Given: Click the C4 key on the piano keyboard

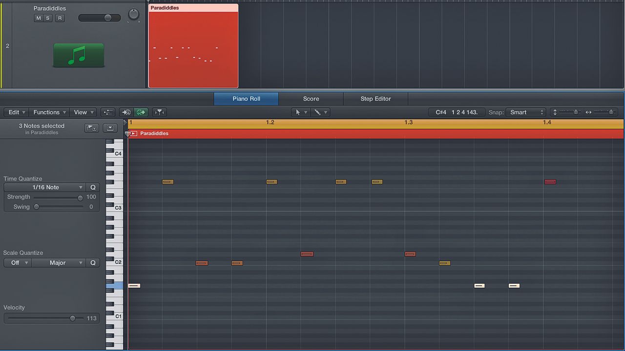Looking at the screenshot, I should pos(115,154).
